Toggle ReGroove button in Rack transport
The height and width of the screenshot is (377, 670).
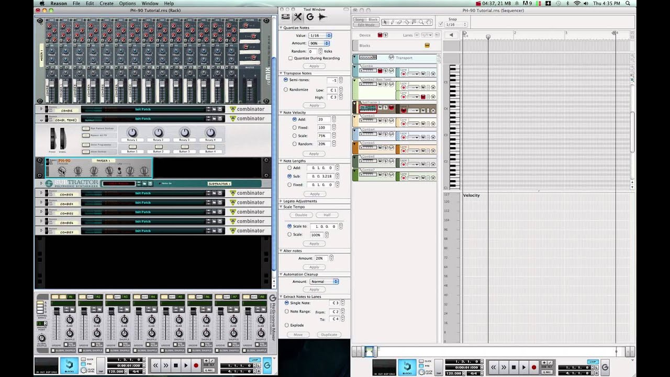[x=267, y=365]
